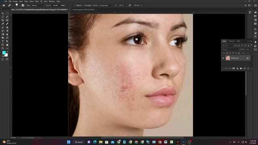Select the Pattern source option
The height and width of the screenshot is (145, 258).
(x=63, y=5)
